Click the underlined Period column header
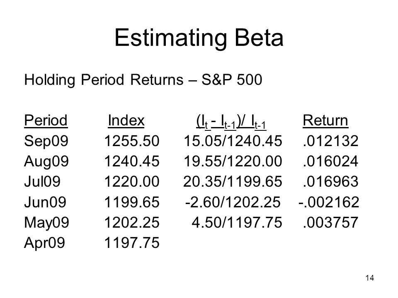The height and width of the screenshot is (298, 398). [46, 120]
